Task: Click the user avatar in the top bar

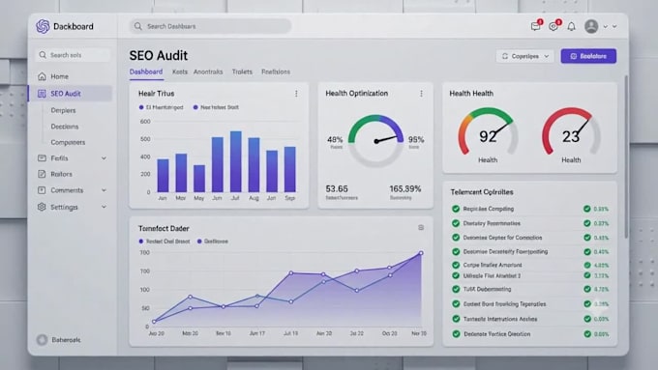Action: pyautogui.click(x=591, y=26)
